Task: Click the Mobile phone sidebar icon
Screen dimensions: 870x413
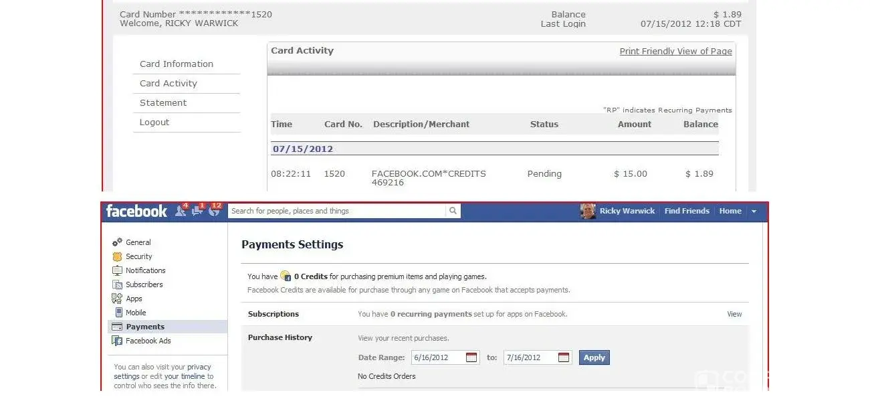Action: click(118, 313)
